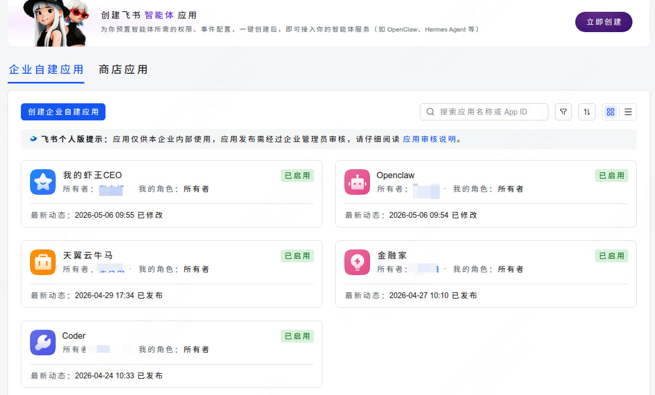Click the search magnifier icon
Image resolution: width=655 pixels, height=395 pixels.
pos(431,112)
